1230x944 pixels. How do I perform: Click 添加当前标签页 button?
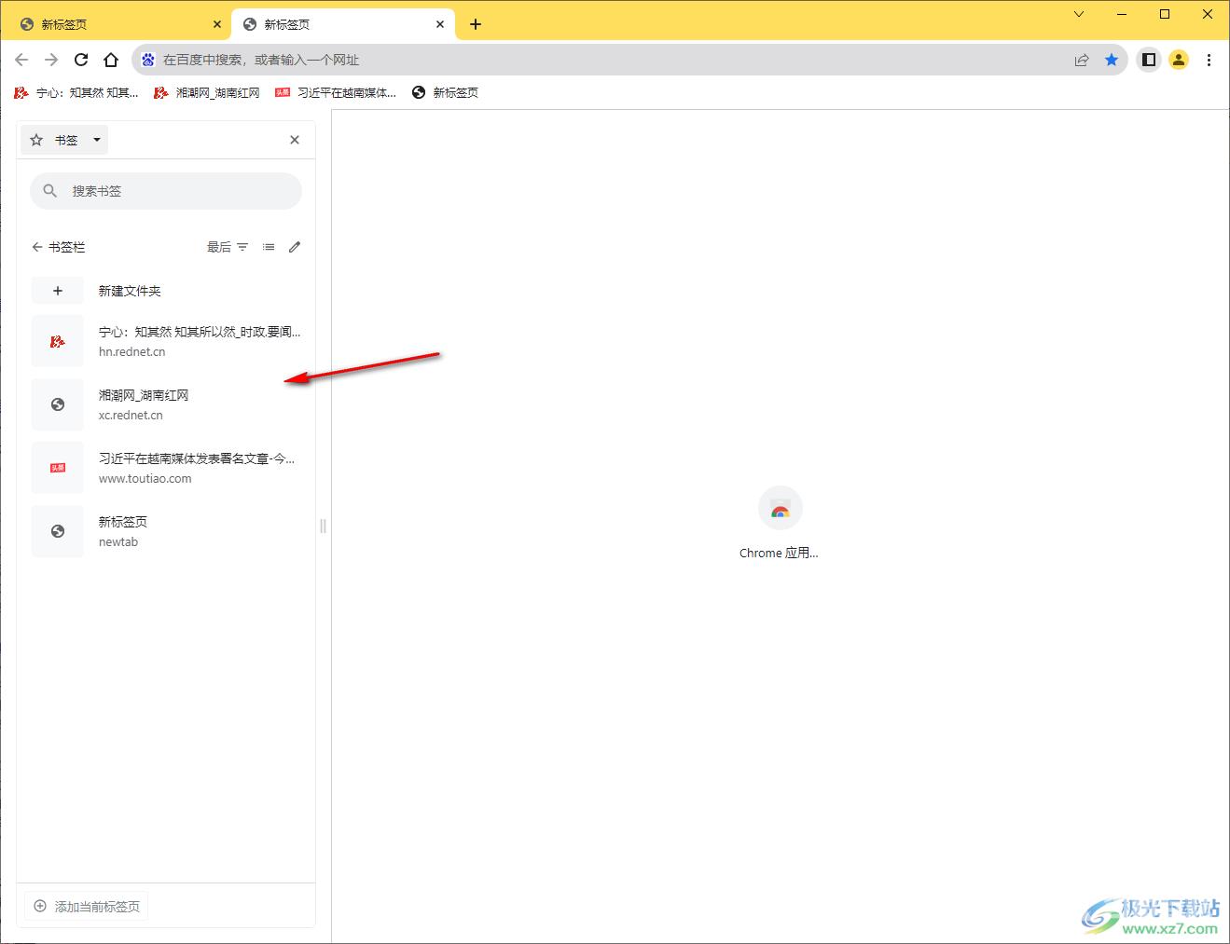(88, 907)
